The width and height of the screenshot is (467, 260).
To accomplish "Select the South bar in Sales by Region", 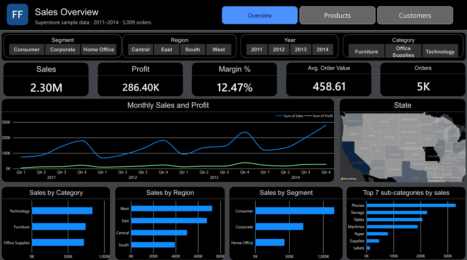I will pos(153,245).
